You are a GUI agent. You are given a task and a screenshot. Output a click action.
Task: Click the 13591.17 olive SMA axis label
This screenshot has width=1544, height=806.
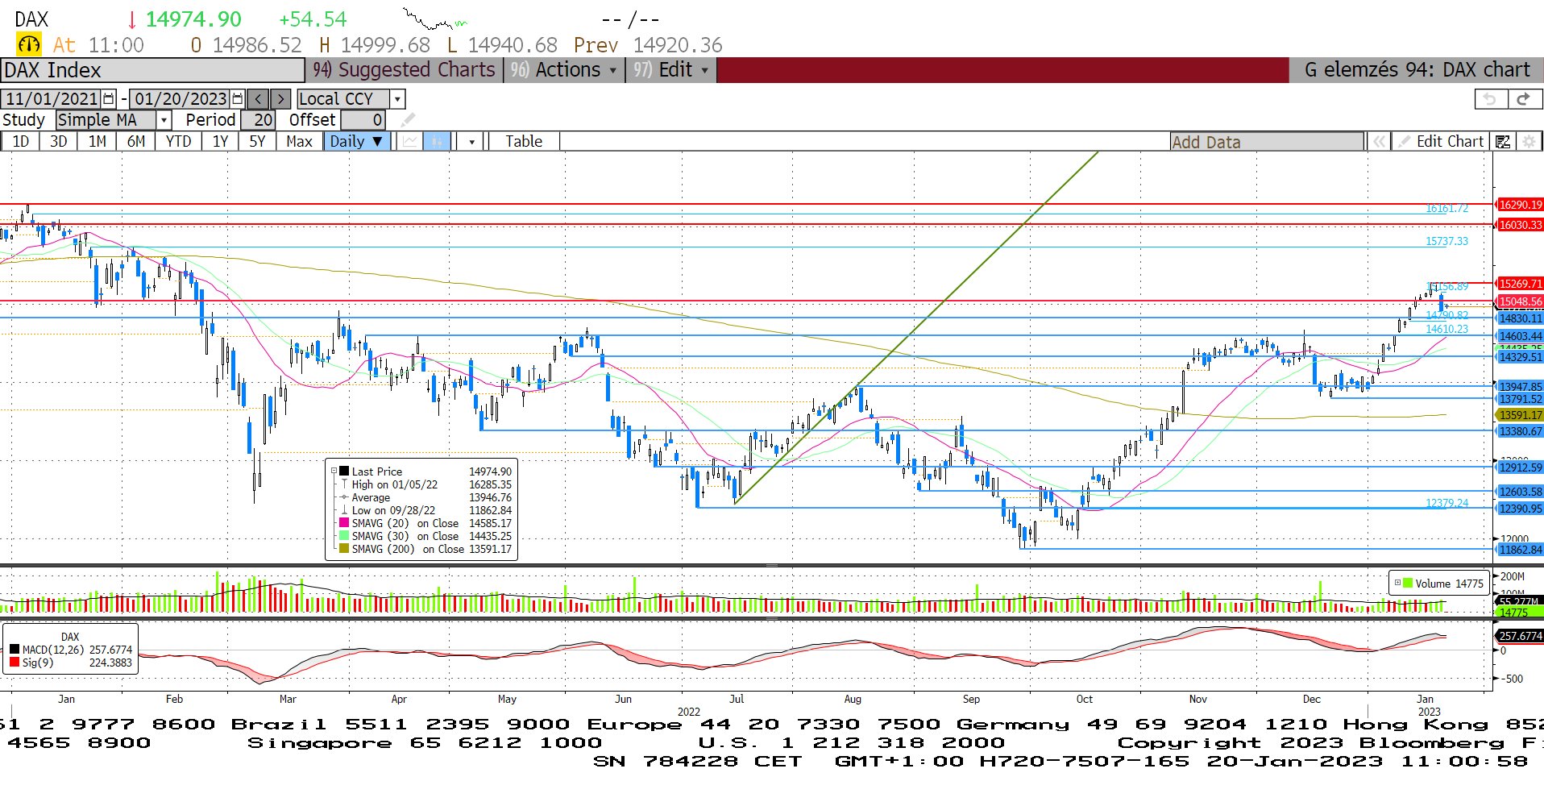(x=1520, y=415)
